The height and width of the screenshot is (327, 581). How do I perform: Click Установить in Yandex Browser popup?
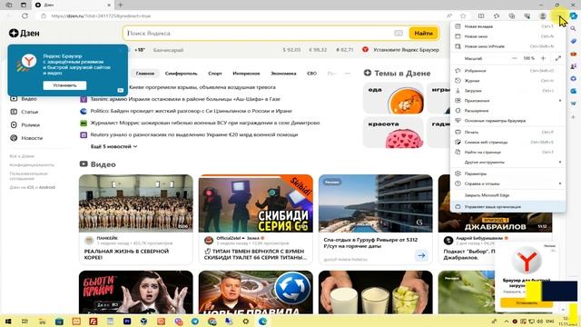[x=64, y=85]
